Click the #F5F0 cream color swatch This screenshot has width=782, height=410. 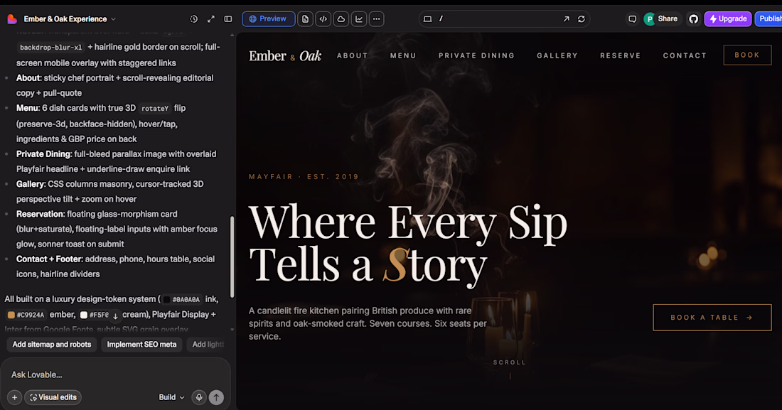(84, 315)
